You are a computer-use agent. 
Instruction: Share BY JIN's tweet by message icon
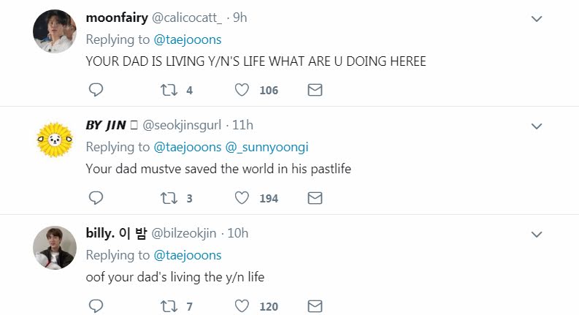pyautogui.click(x=315, y=198)
